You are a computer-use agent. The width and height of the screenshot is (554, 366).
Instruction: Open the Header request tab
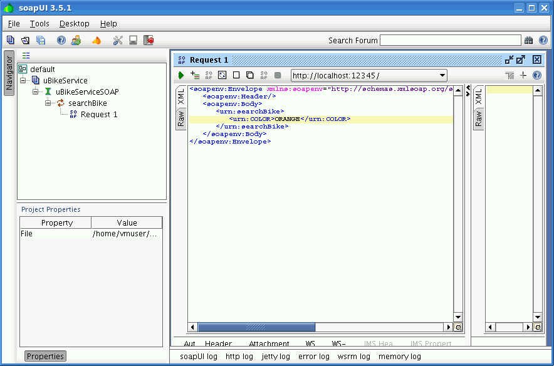(x=218, y=343)
